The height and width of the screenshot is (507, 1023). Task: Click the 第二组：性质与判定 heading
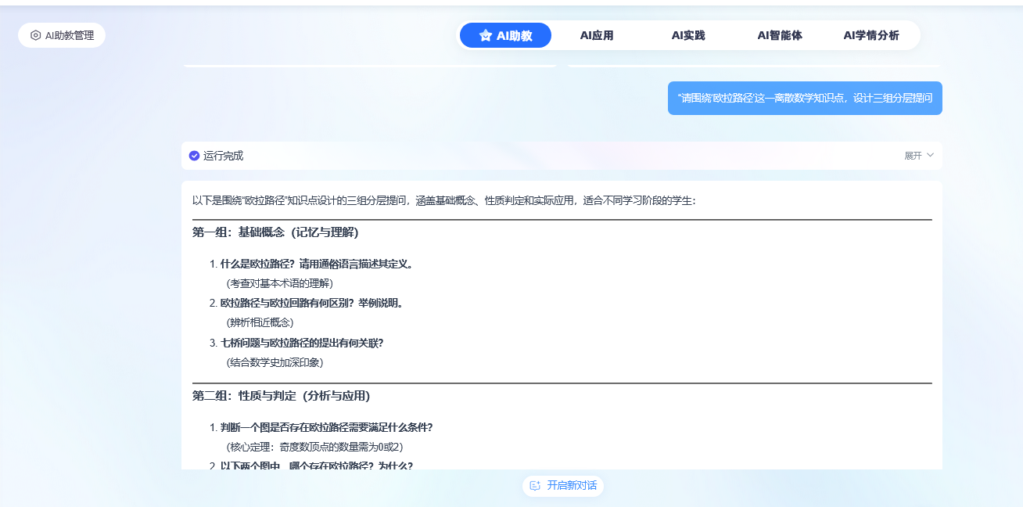[281, 396]
